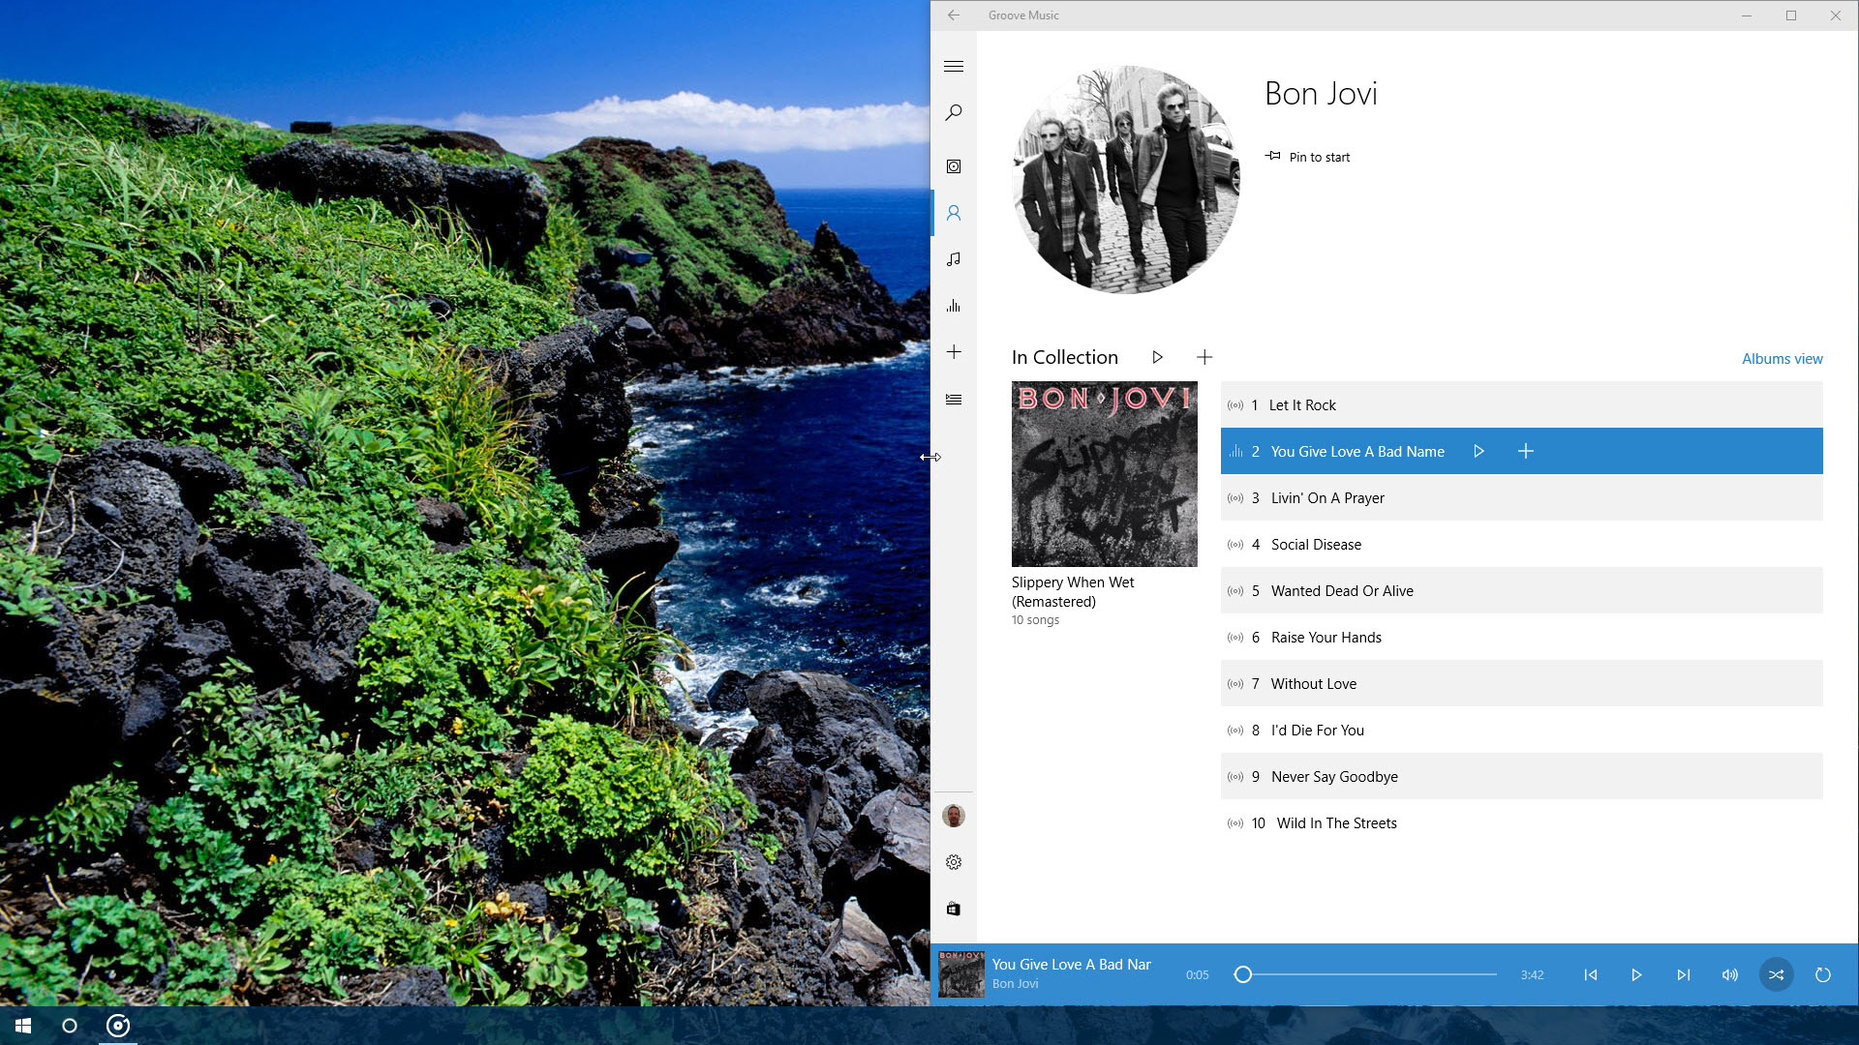The width and height of the screenshot is (1859, 1045).
Task: Select the song Raise Your Hands
Action: 1521,638
